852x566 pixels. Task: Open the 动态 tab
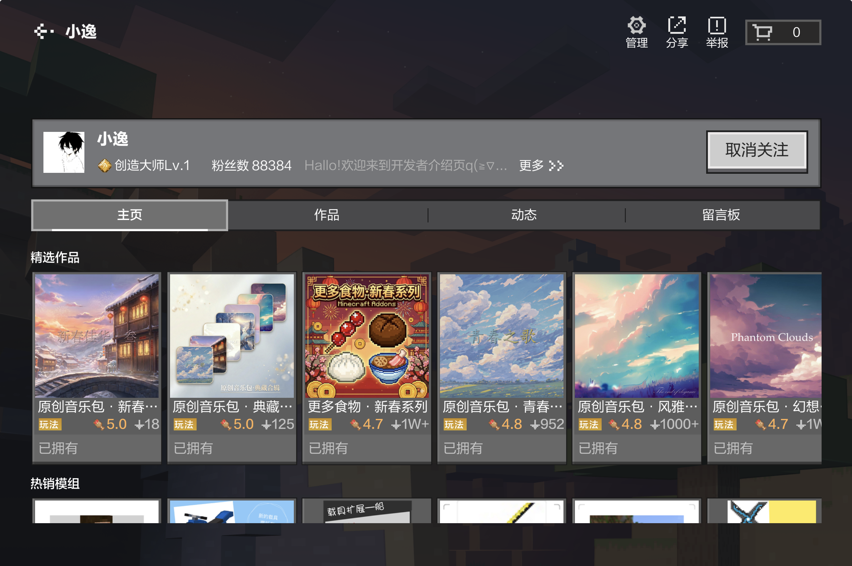click(524, 215)
